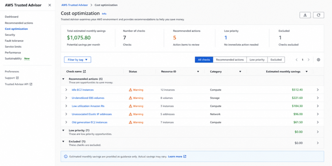This screenshot has height=166, width=332.
Task: Click the Low priority count 1
Action: point(226,38)
